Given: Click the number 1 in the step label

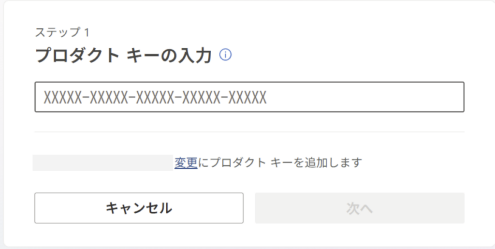Looking at the screenshot, I should 86,33.
